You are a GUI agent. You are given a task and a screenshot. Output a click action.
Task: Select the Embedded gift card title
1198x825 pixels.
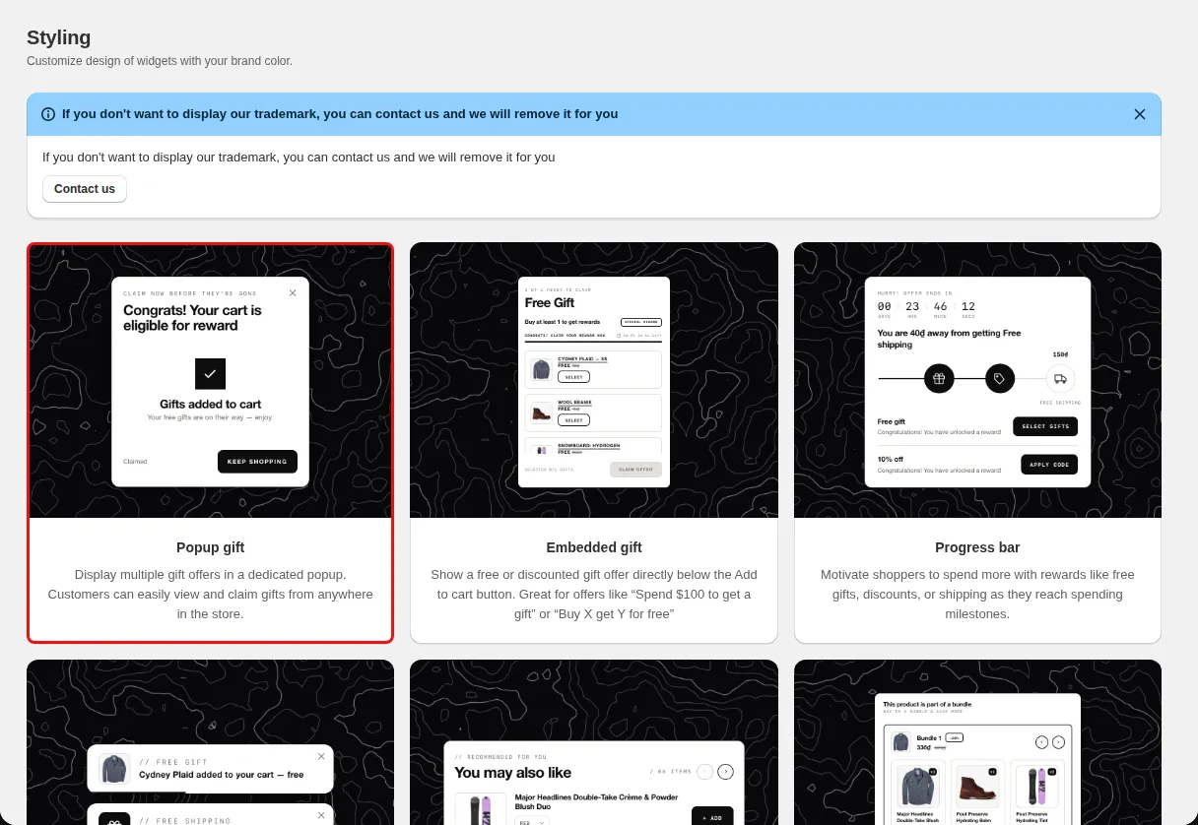594,547
